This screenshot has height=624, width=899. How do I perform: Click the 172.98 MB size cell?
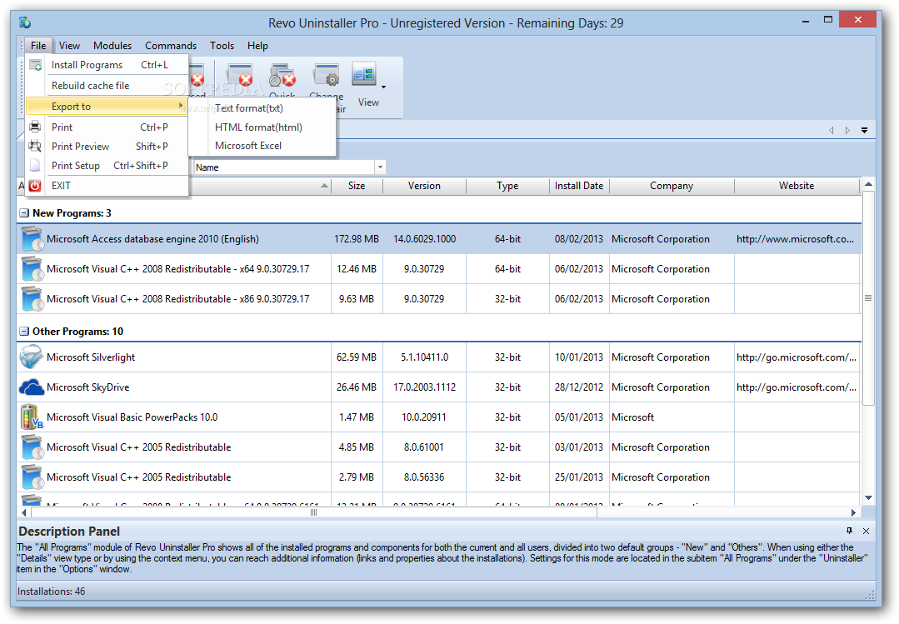click(357, 238)
